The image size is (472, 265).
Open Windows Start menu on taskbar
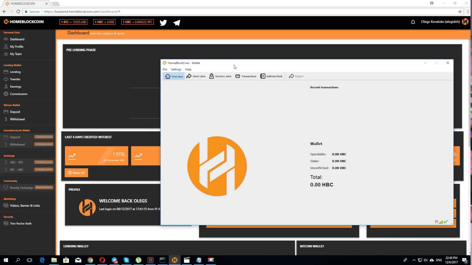click(x=6, y=260)
